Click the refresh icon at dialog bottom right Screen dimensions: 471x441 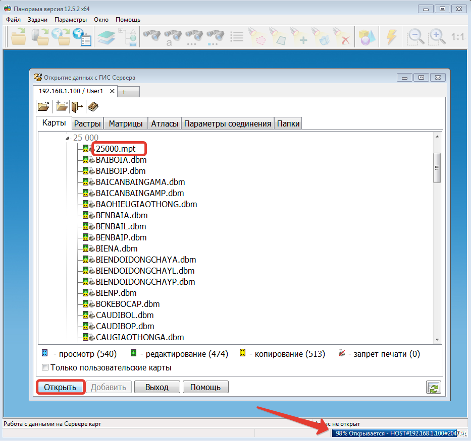click(x=433, y=387)
